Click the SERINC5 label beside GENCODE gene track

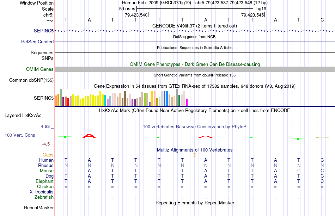[x=44, y=31]
